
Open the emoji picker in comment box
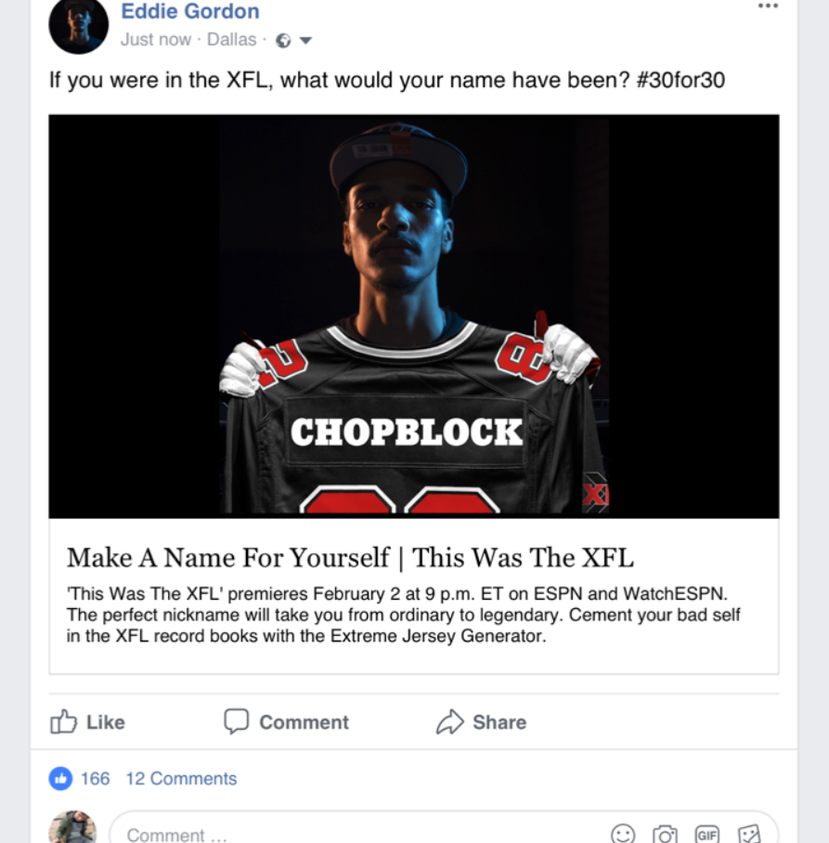tap(623, 834)
